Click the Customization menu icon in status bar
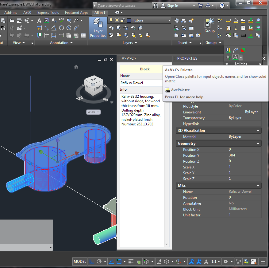The width and height of the screenshot is (269, 268). pyautogui.click(x=263, y=262)
